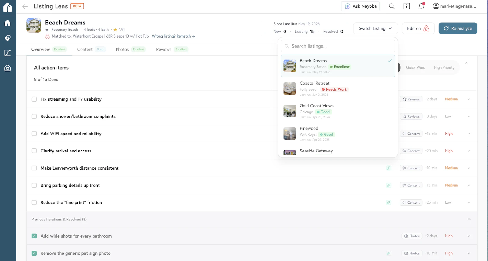Click Content tag on Bring parking details row
The width and height of the screenshot is (488, 261).
coord(411,185)
